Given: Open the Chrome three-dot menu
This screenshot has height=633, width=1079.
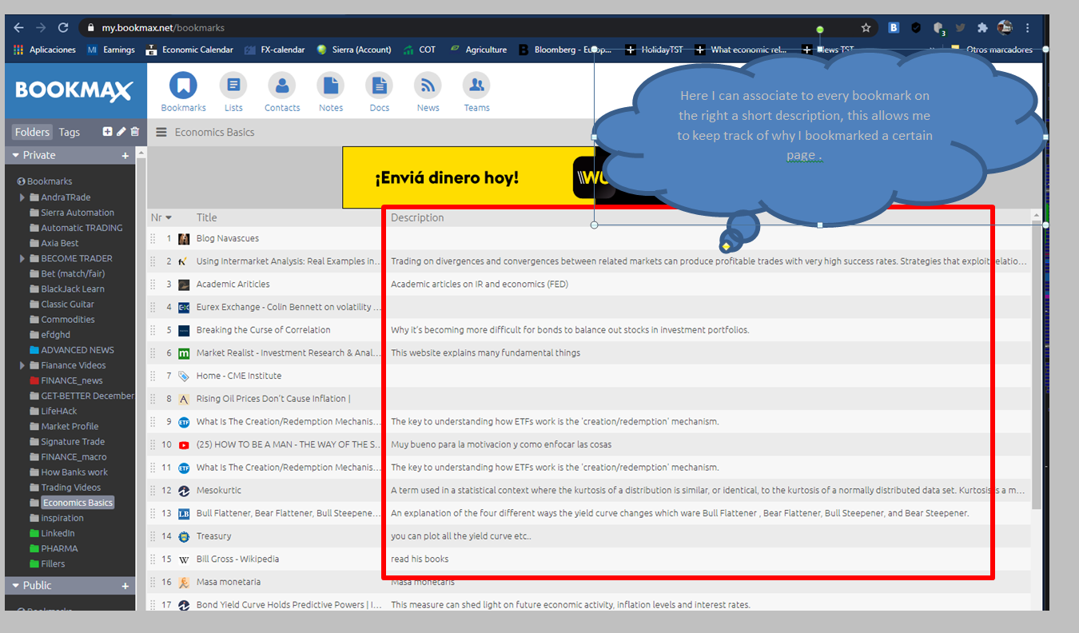Looking at the screenshot, I should [1028, 27].
